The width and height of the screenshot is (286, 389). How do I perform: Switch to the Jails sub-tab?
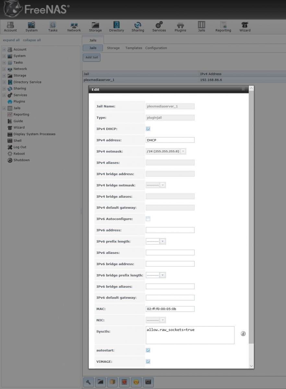pos(93,48)
